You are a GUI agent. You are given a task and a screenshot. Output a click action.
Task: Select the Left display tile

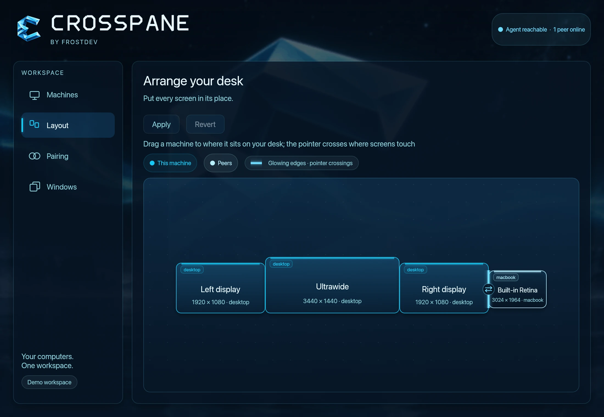[220, 288]
